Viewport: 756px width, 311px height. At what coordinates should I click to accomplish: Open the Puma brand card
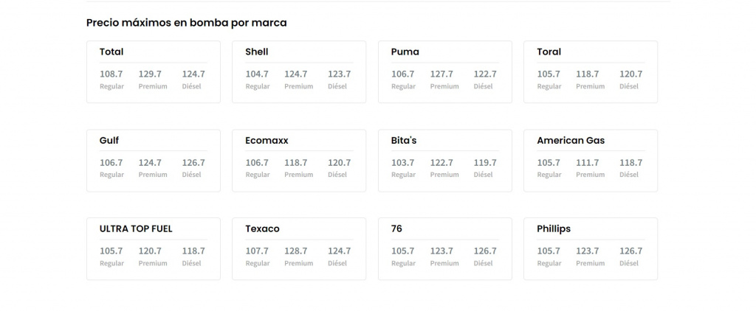click(x=405, y=52)
